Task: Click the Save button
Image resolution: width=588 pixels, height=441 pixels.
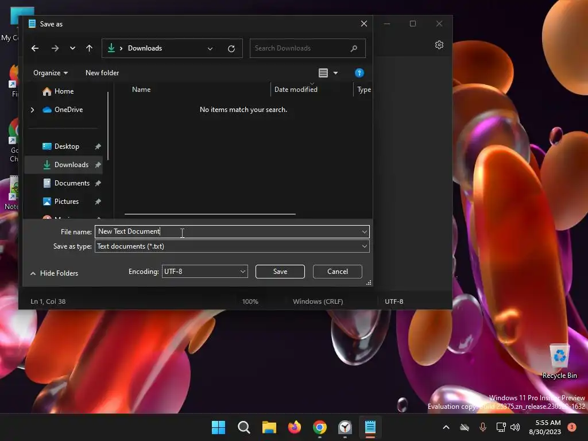Action: 280,272
